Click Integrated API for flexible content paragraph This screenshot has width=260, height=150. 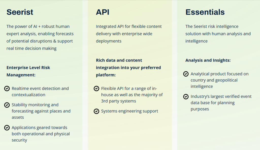click(129, 34)
